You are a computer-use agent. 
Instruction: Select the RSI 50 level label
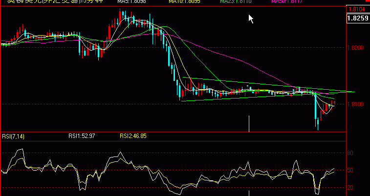(x=350, y=170)
